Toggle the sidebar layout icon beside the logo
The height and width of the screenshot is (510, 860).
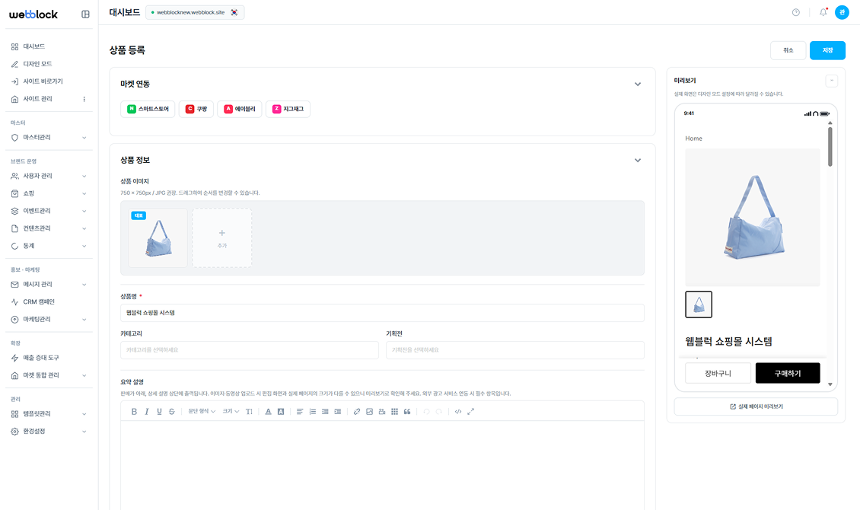pyautogui.click(x=85, y=14)
